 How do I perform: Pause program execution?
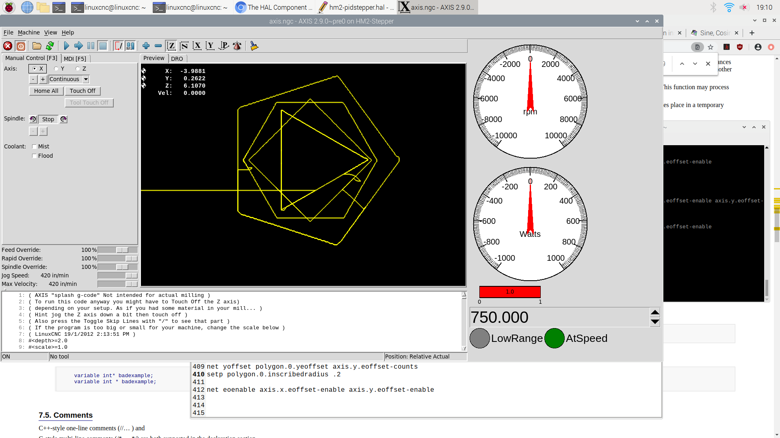(x=91, y=46)
